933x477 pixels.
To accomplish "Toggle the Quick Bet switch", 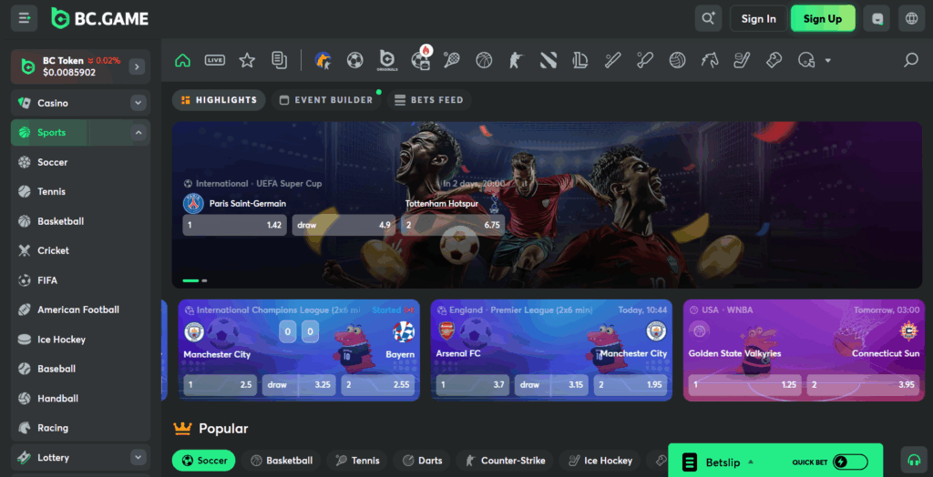I will pos(850,462).
